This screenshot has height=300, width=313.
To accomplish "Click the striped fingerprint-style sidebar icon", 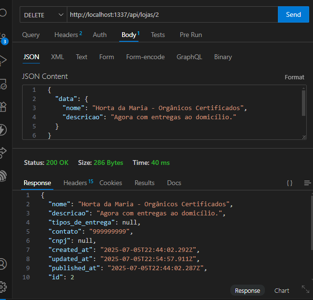I will tap(3, 176).
